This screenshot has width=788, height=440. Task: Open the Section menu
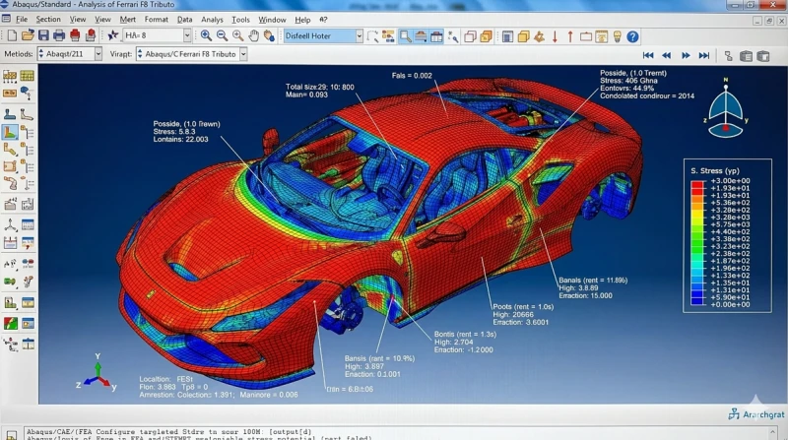coord(48,19)
